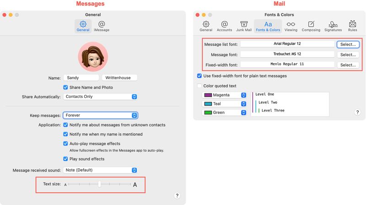This screenshot has width=366, height=205.
Task: Open the Teal color dropdown
Action: coord(224,104)
